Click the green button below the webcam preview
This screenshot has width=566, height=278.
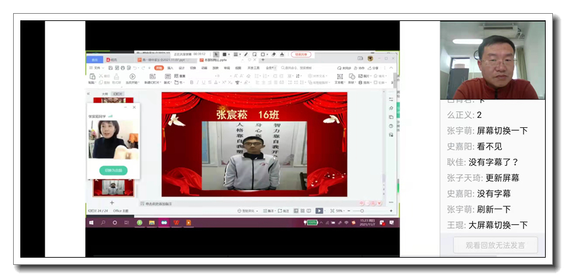tap(113, 170)
